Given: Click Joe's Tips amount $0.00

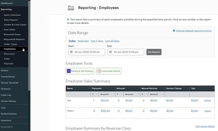Looking at the screenshot, I should click(x=194, y=100).
